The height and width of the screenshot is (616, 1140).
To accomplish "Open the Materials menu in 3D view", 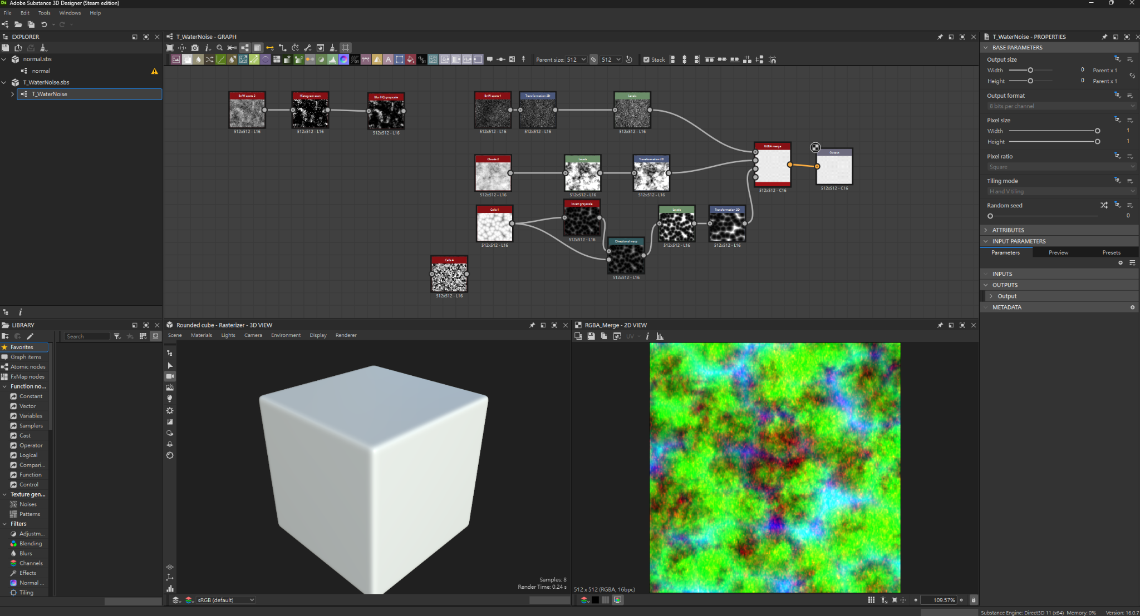I will [201, 335].
